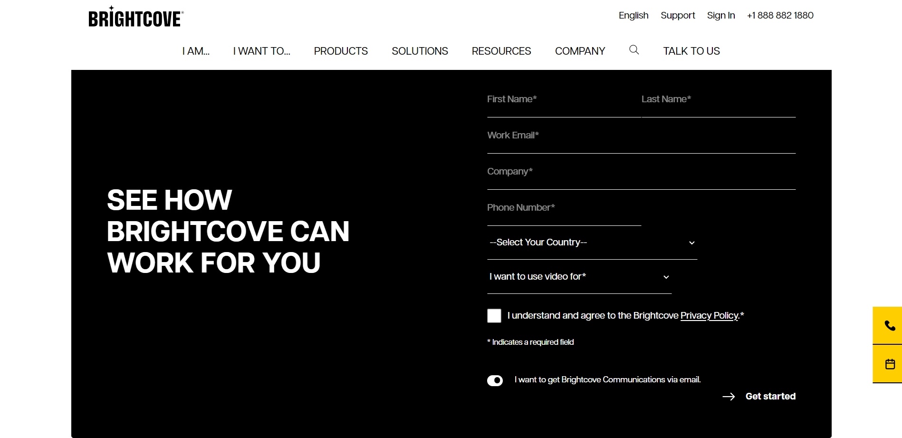902x438 pixels.
Task: Focus the Work Email field
Action: (641, 136)
